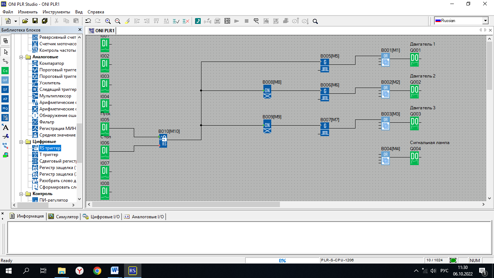The image size is (494, 278).
Task: Click the GF basic functions sidebar button
Action: click(5, 80)
